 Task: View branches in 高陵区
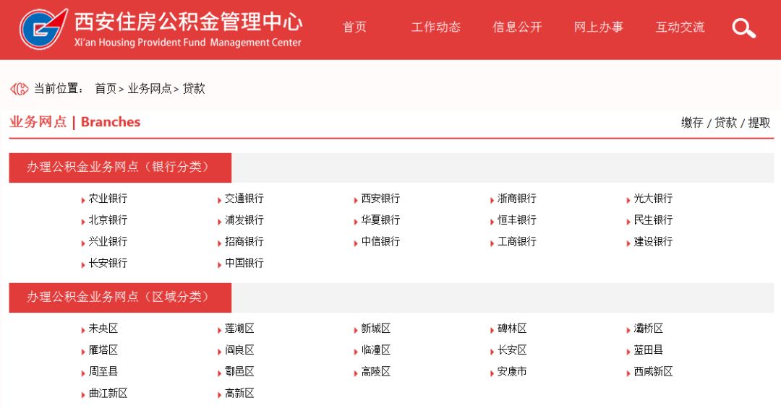pos(375,372)
